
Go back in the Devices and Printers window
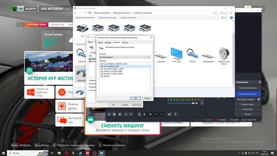(x=76, y=13)
